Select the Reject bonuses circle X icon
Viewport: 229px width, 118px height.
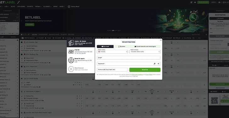coord(71,69)
